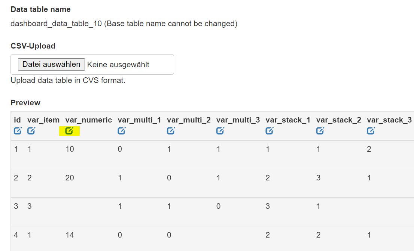
Task: Click the var_multi_2 header label
Action: [x=189, y=120]
